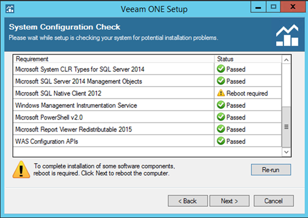The image size is (308, 218).
Task: Click green check icon for PowerShell v2.0 row
Action: click(221, 117)
